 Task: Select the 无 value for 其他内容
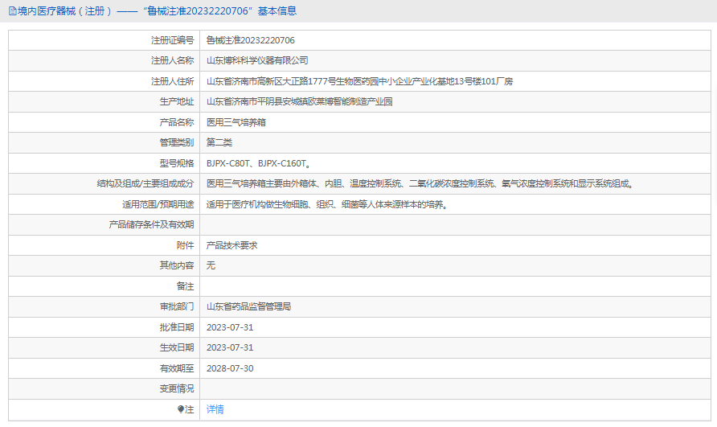pos(211,265)
